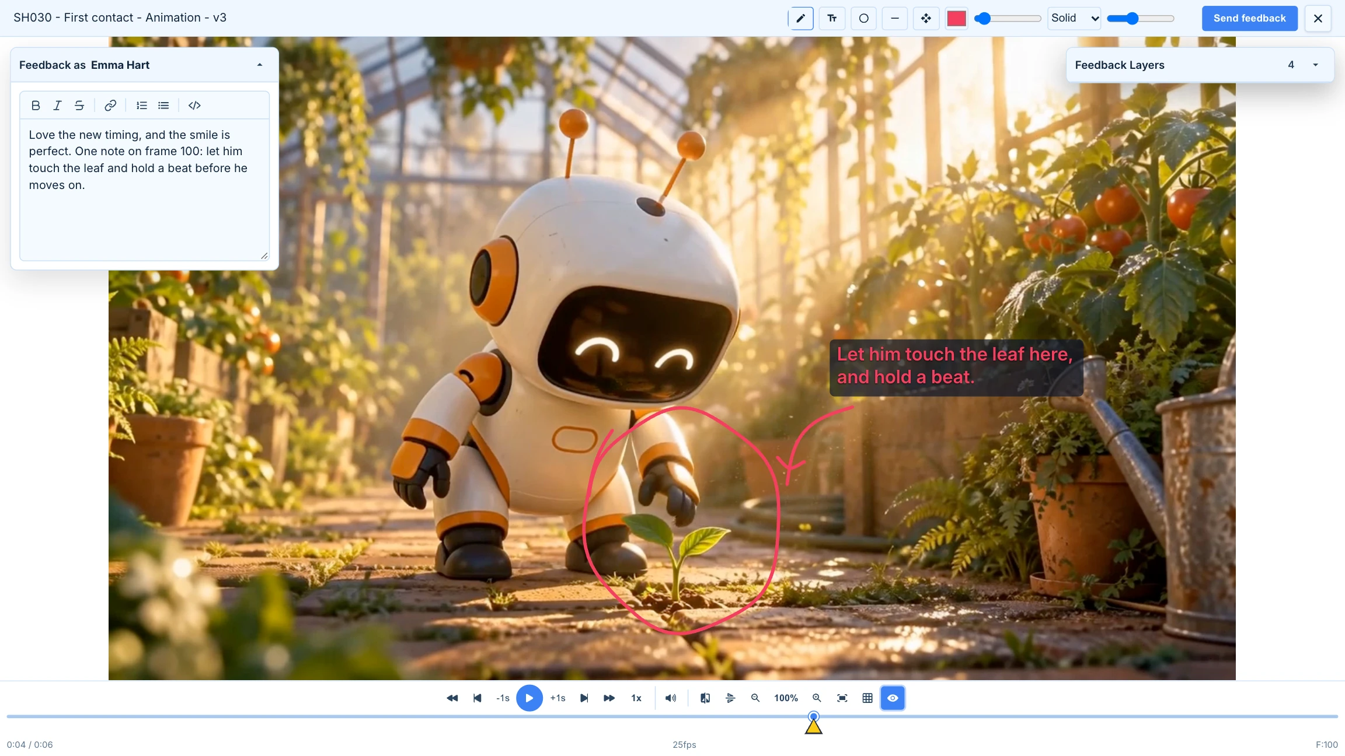This screenshot has height=756, width=1345.
Task: Zoom out of the video frame
Action: pos(755,698)
